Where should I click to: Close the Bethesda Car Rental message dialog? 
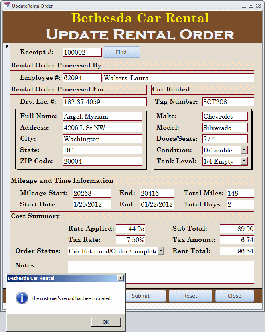121,278
